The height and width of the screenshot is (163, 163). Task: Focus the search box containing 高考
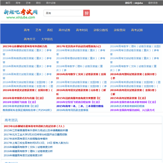tap(63, 13)
